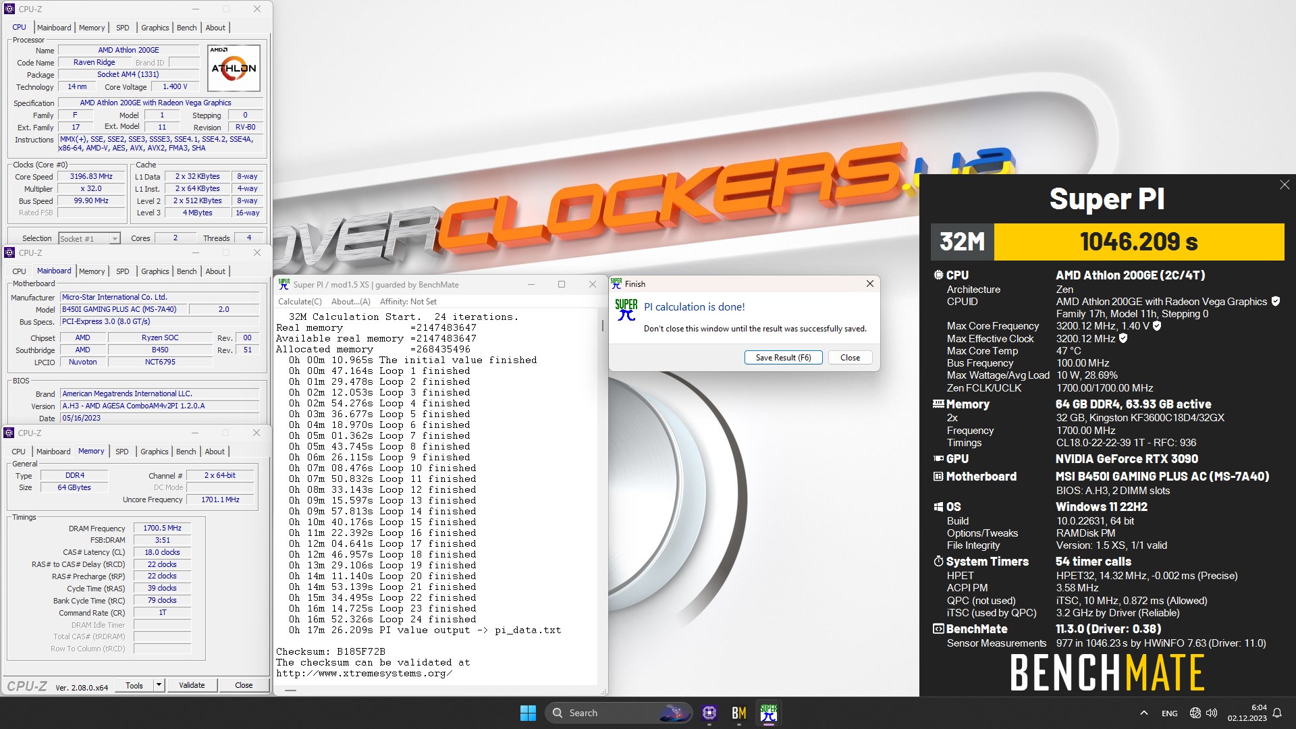
Task: Click the Close button in bottom CPU-Z
Action: (x=244, y=685)
